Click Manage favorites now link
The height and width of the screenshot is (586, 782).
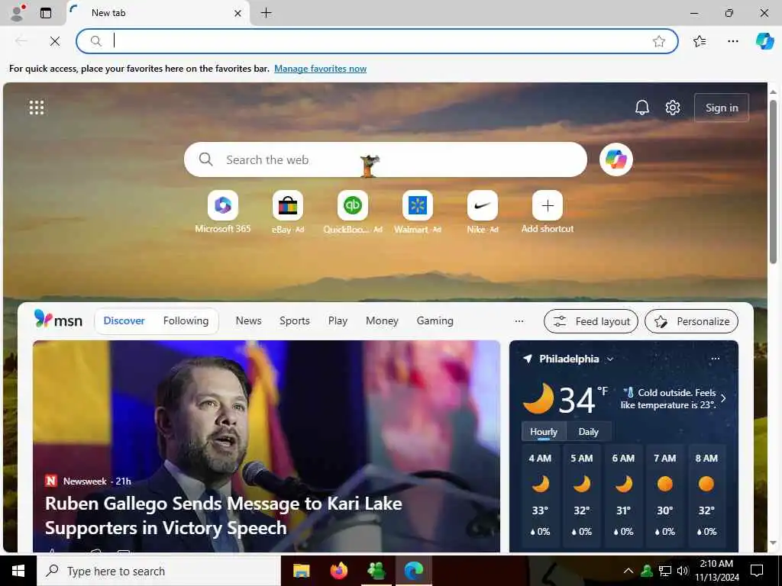[320, 69]
